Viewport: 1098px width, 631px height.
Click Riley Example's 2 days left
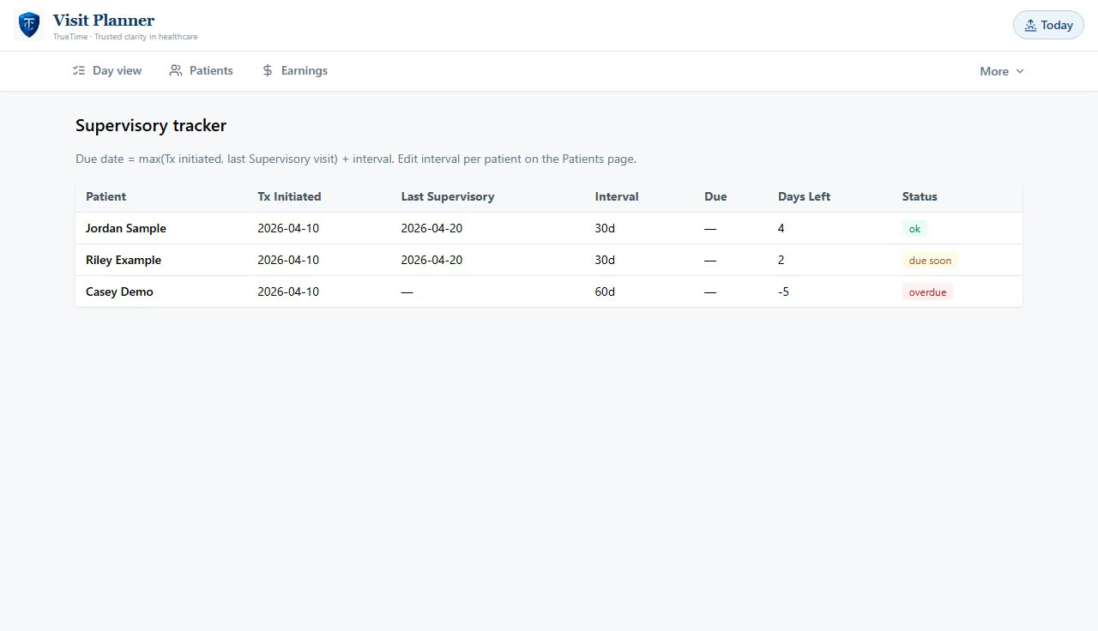pyautogui.click(x=781, y=260)
